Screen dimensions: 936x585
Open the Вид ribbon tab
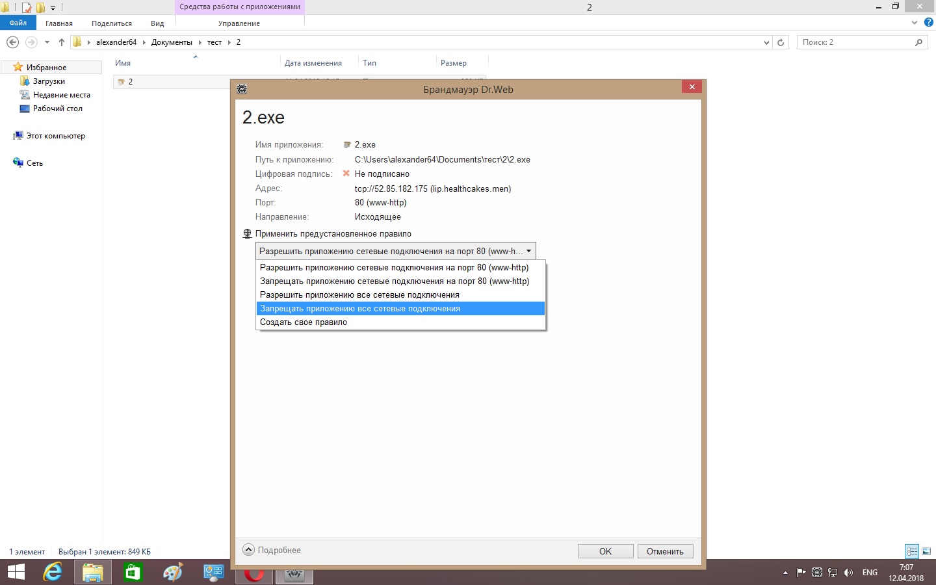coord(157,23)
